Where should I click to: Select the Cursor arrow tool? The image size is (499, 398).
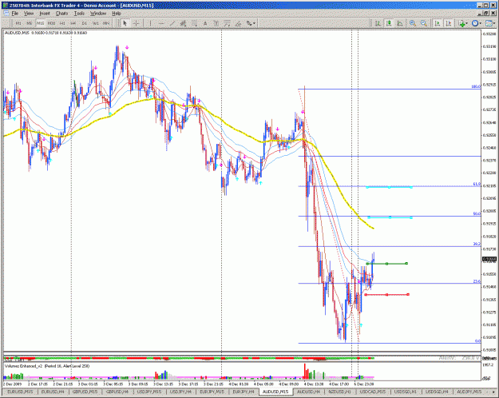(x=125, y=23)
